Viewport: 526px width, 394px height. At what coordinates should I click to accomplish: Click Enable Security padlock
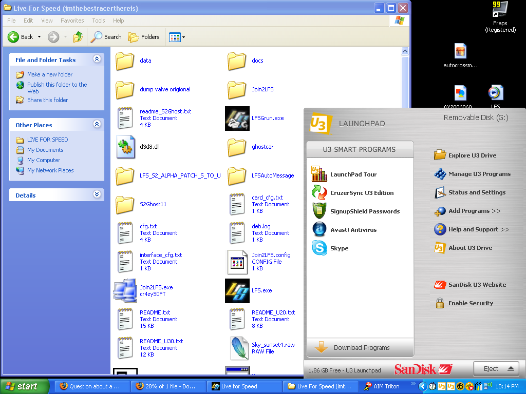pos(440,303)
